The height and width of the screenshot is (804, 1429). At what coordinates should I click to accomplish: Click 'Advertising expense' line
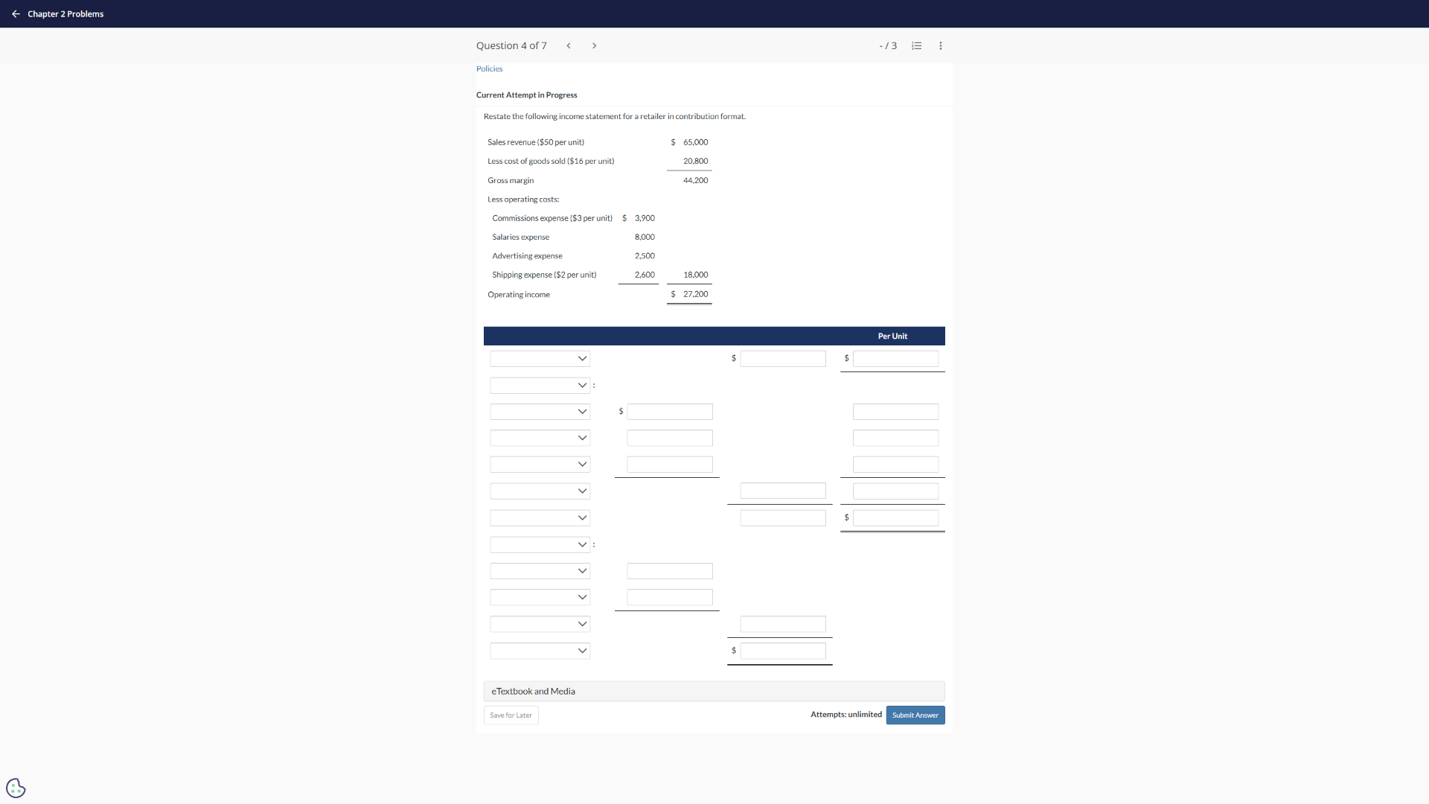pyautogui.click(x=527, y=256)
